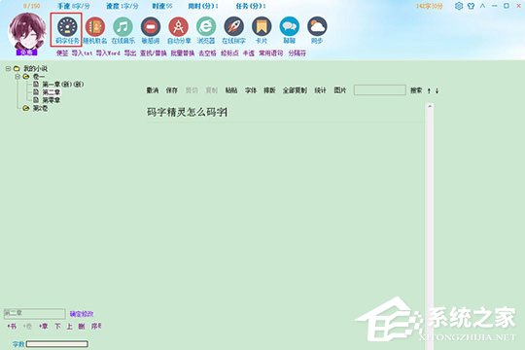Click 确定修改 confirm rename

coord(82,314)
